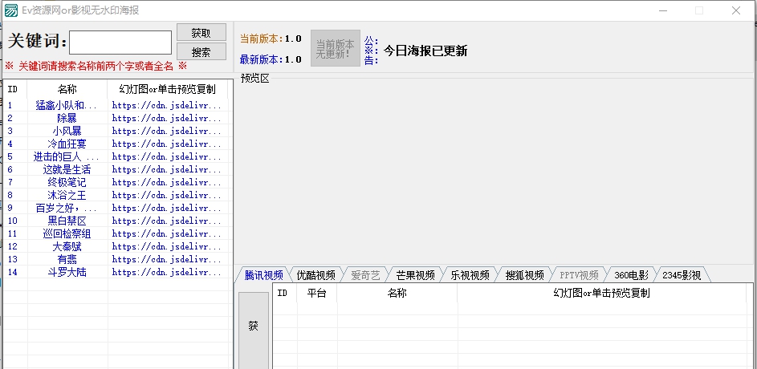Switch to the 优酷视频 tab
The image size is (757, 369).
pyautogui.click(x=315, y=275)
